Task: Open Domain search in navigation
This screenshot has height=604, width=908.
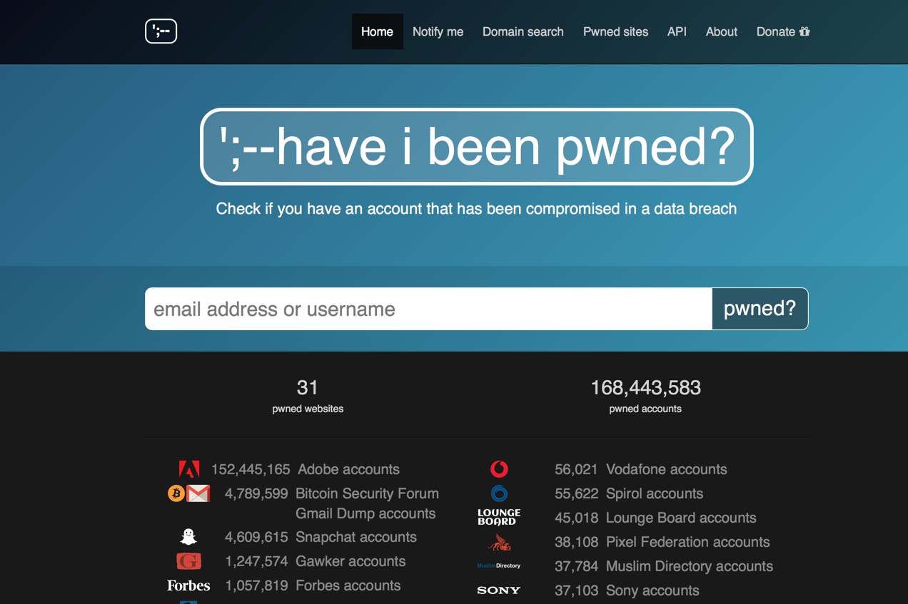Action: [523, 31]
